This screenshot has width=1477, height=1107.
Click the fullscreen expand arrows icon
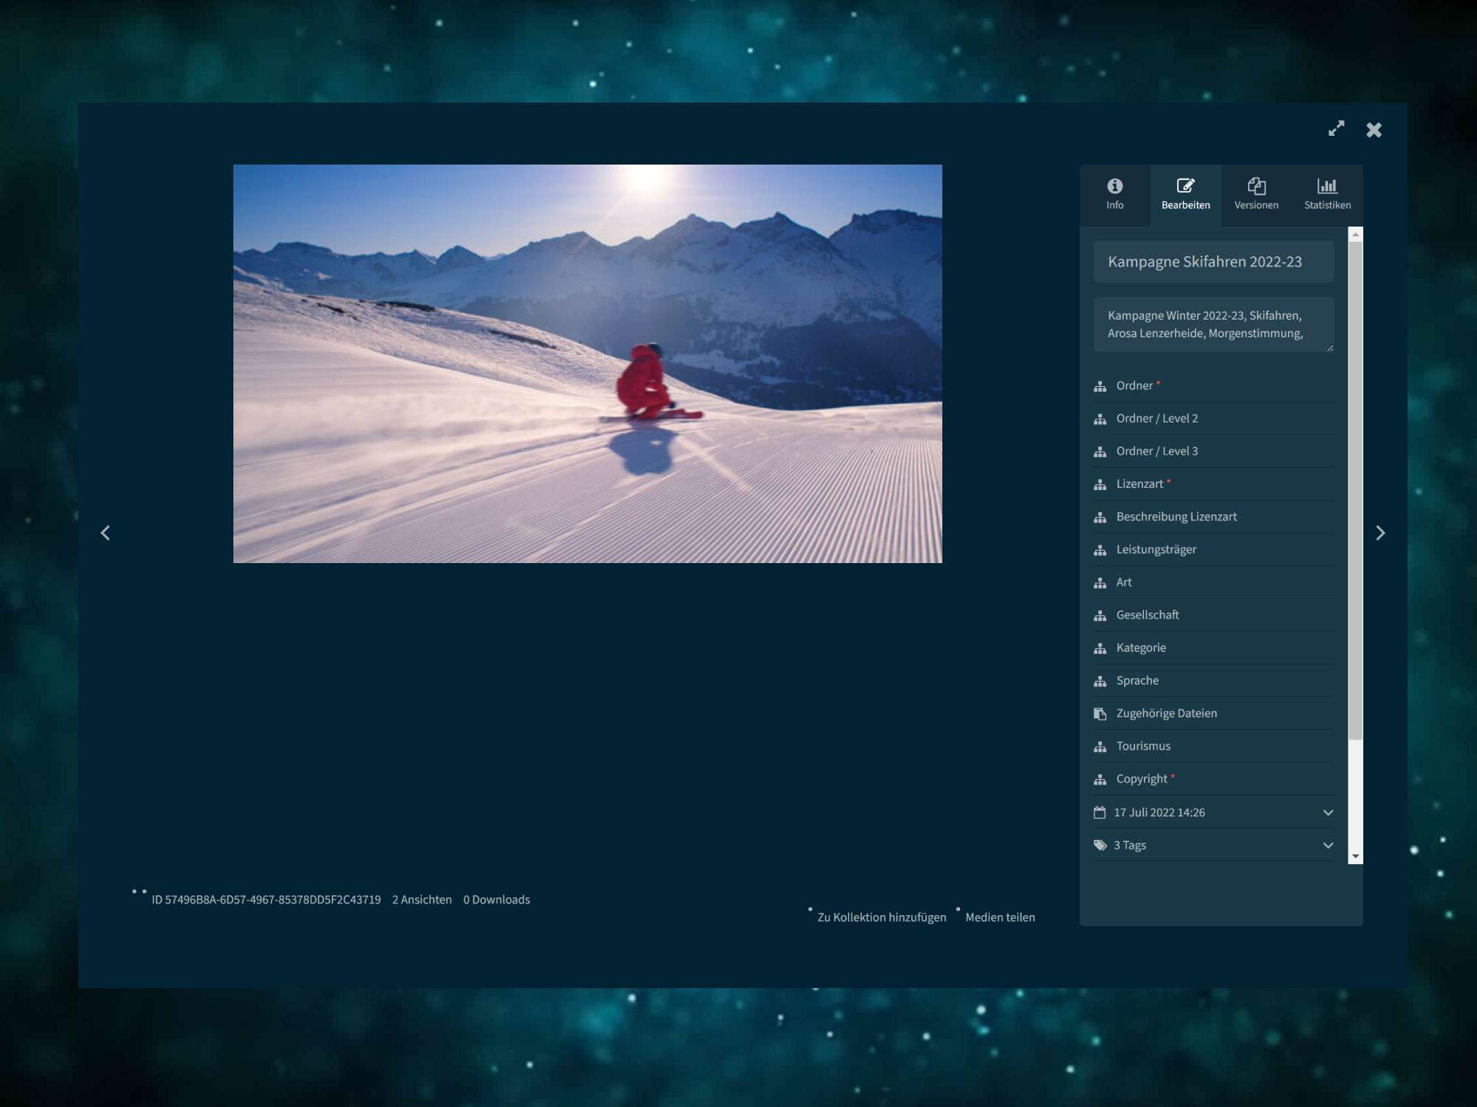click(1336, 129)
